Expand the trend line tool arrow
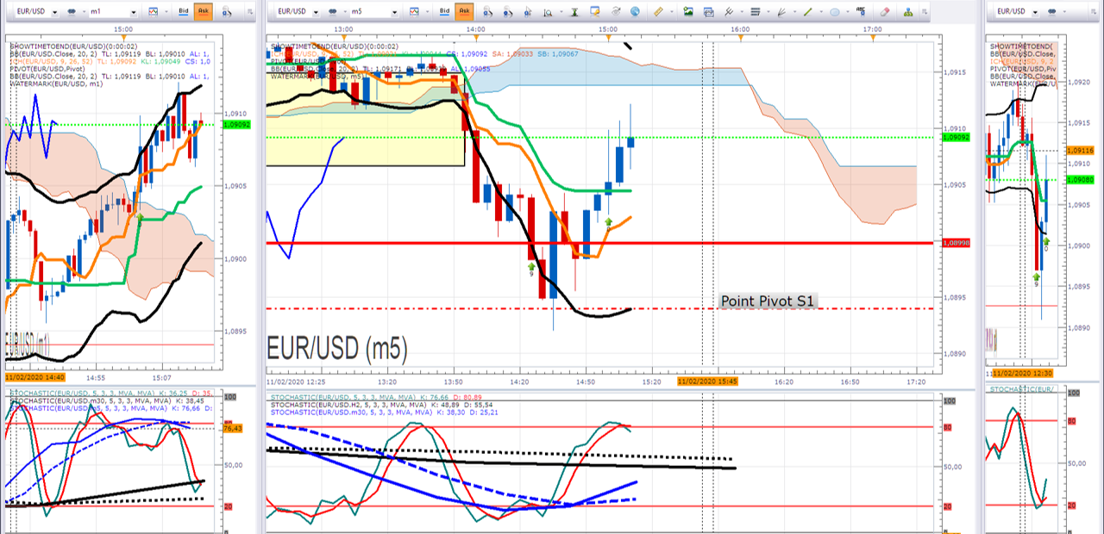1104x534 pixels. click(x=821, y=12)
